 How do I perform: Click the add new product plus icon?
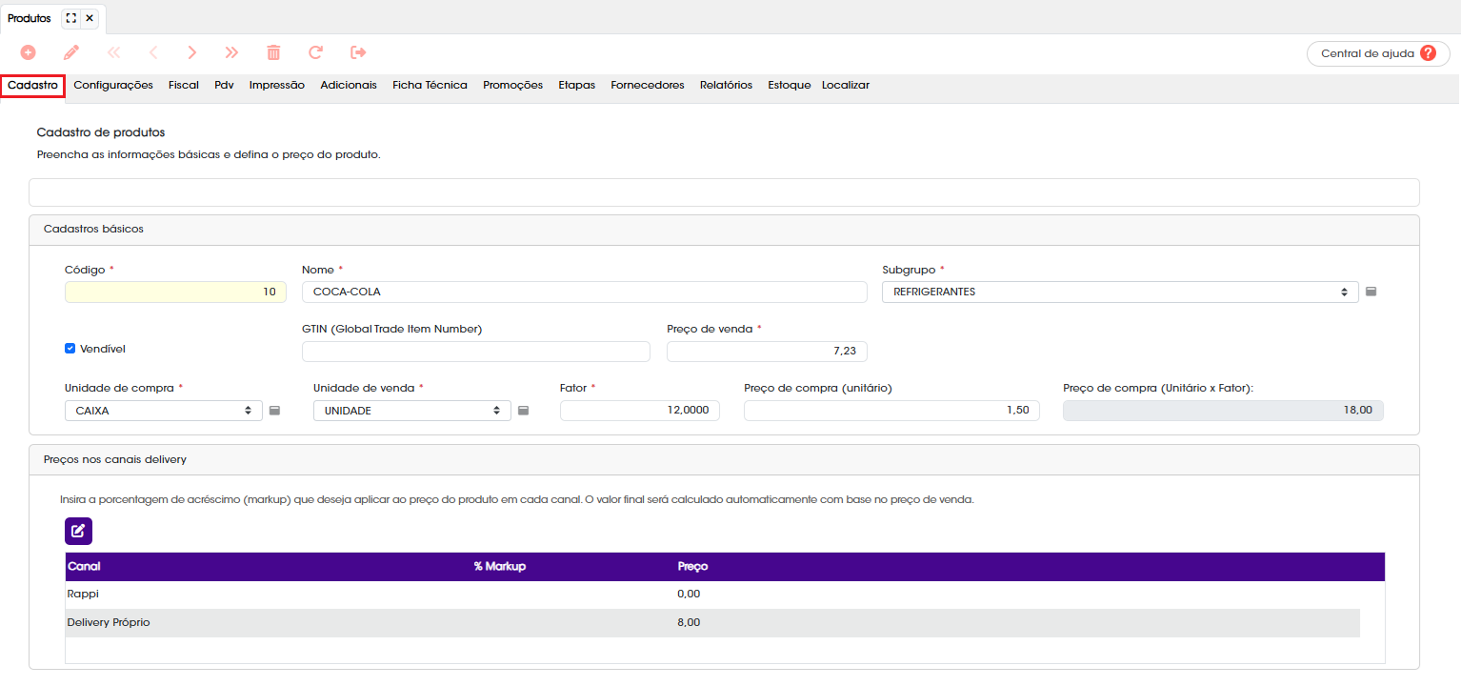[x=29, y=52]
